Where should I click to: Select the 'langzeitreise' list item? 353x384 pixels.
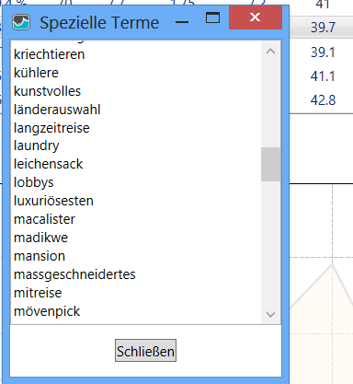(51, 128)
